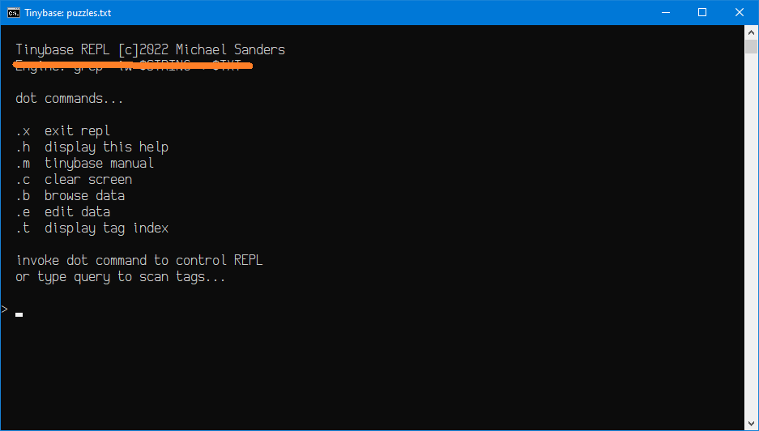Click the '.x exit repl' line
The image size is (759, 431).
click(63, 131)
